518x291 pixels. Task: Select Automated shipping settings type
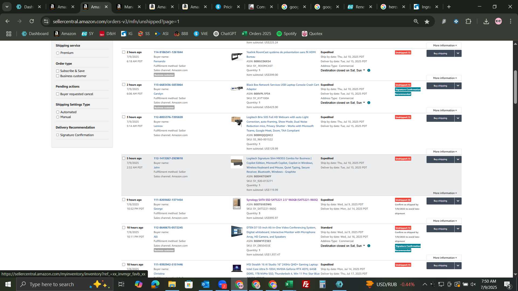[x=57, y=112]
